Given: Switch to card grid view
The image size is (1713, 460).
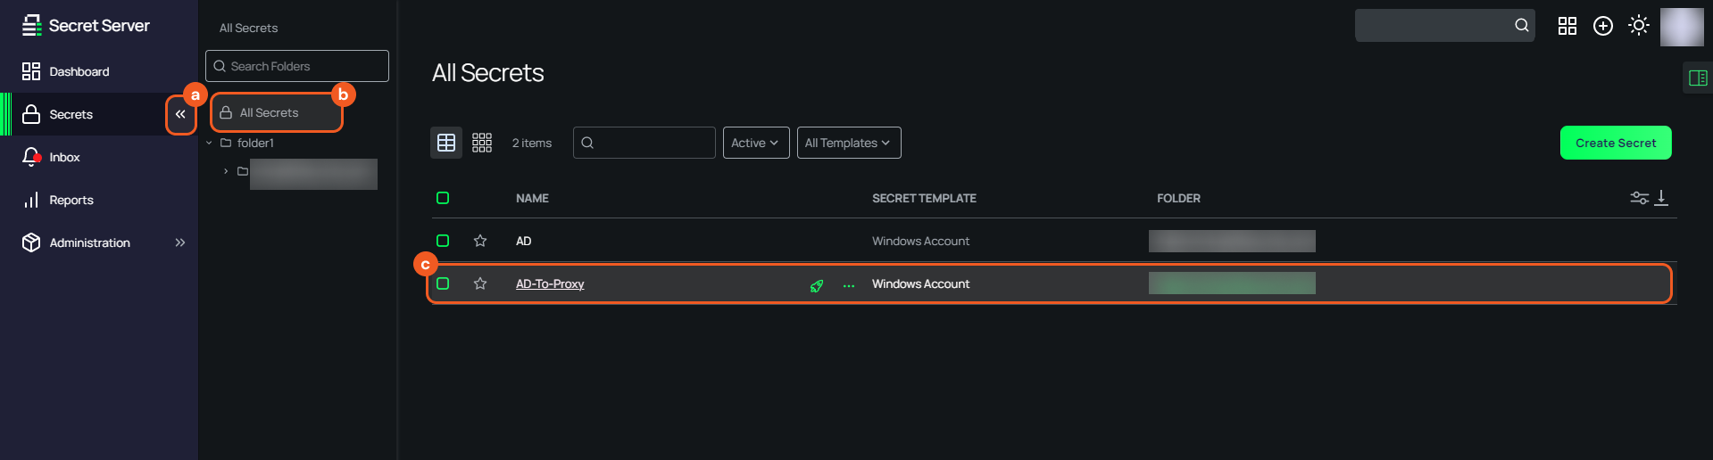Looking at the screenshot, I should (x=482, y=143).
